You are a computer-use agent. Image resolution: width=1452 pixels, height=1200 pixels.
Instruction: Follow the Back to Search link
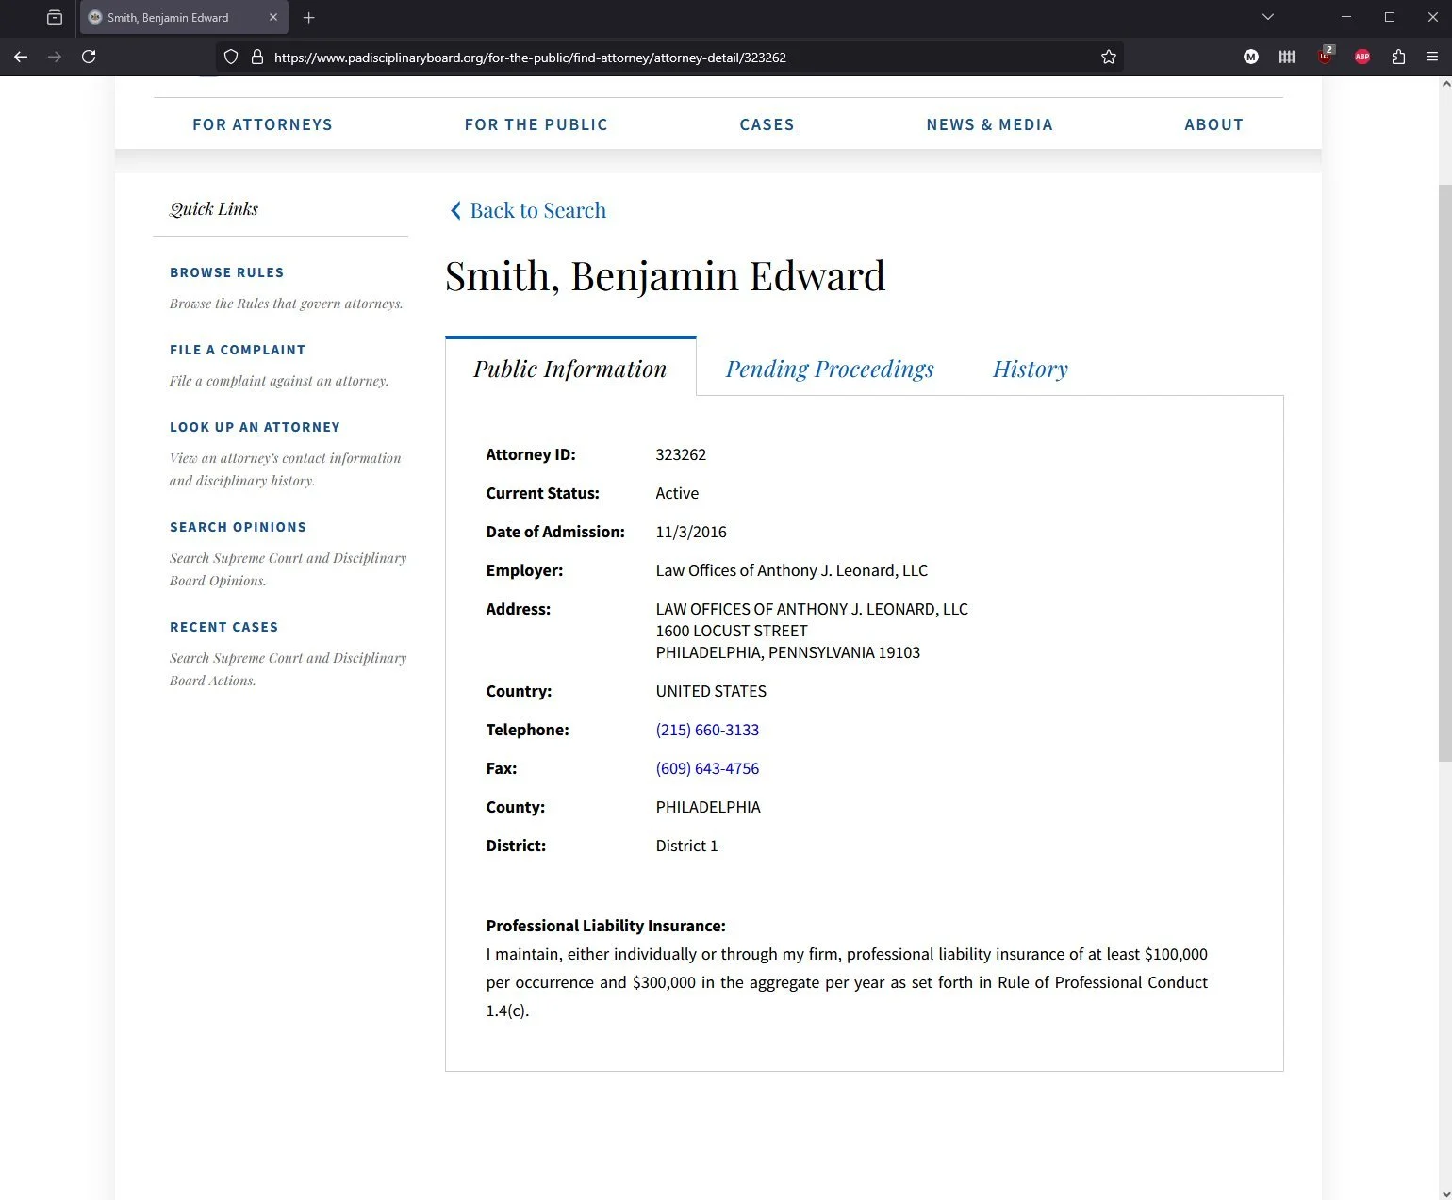(537, 210)
